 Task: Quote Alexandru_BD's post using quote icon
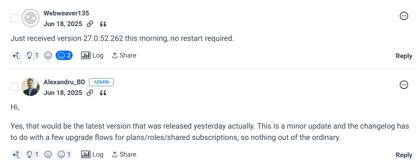pyautogui.click(x=103, y=93)
